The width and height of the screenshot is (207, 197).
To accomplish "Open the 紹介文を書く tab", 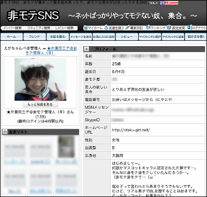I will [x=196, y=37].
